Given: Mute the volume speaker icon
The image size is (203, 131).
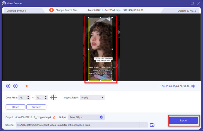Looking at the screenshot, I should click(193, 86).
